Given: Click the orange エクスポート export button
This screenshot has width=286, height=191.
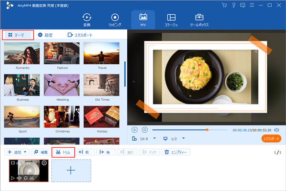Looking at the screenshot, I should click(271, 139).
